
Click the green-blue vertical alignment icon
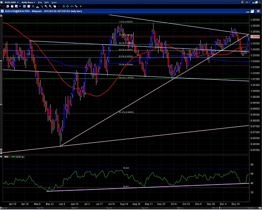[x=67, y=6]
